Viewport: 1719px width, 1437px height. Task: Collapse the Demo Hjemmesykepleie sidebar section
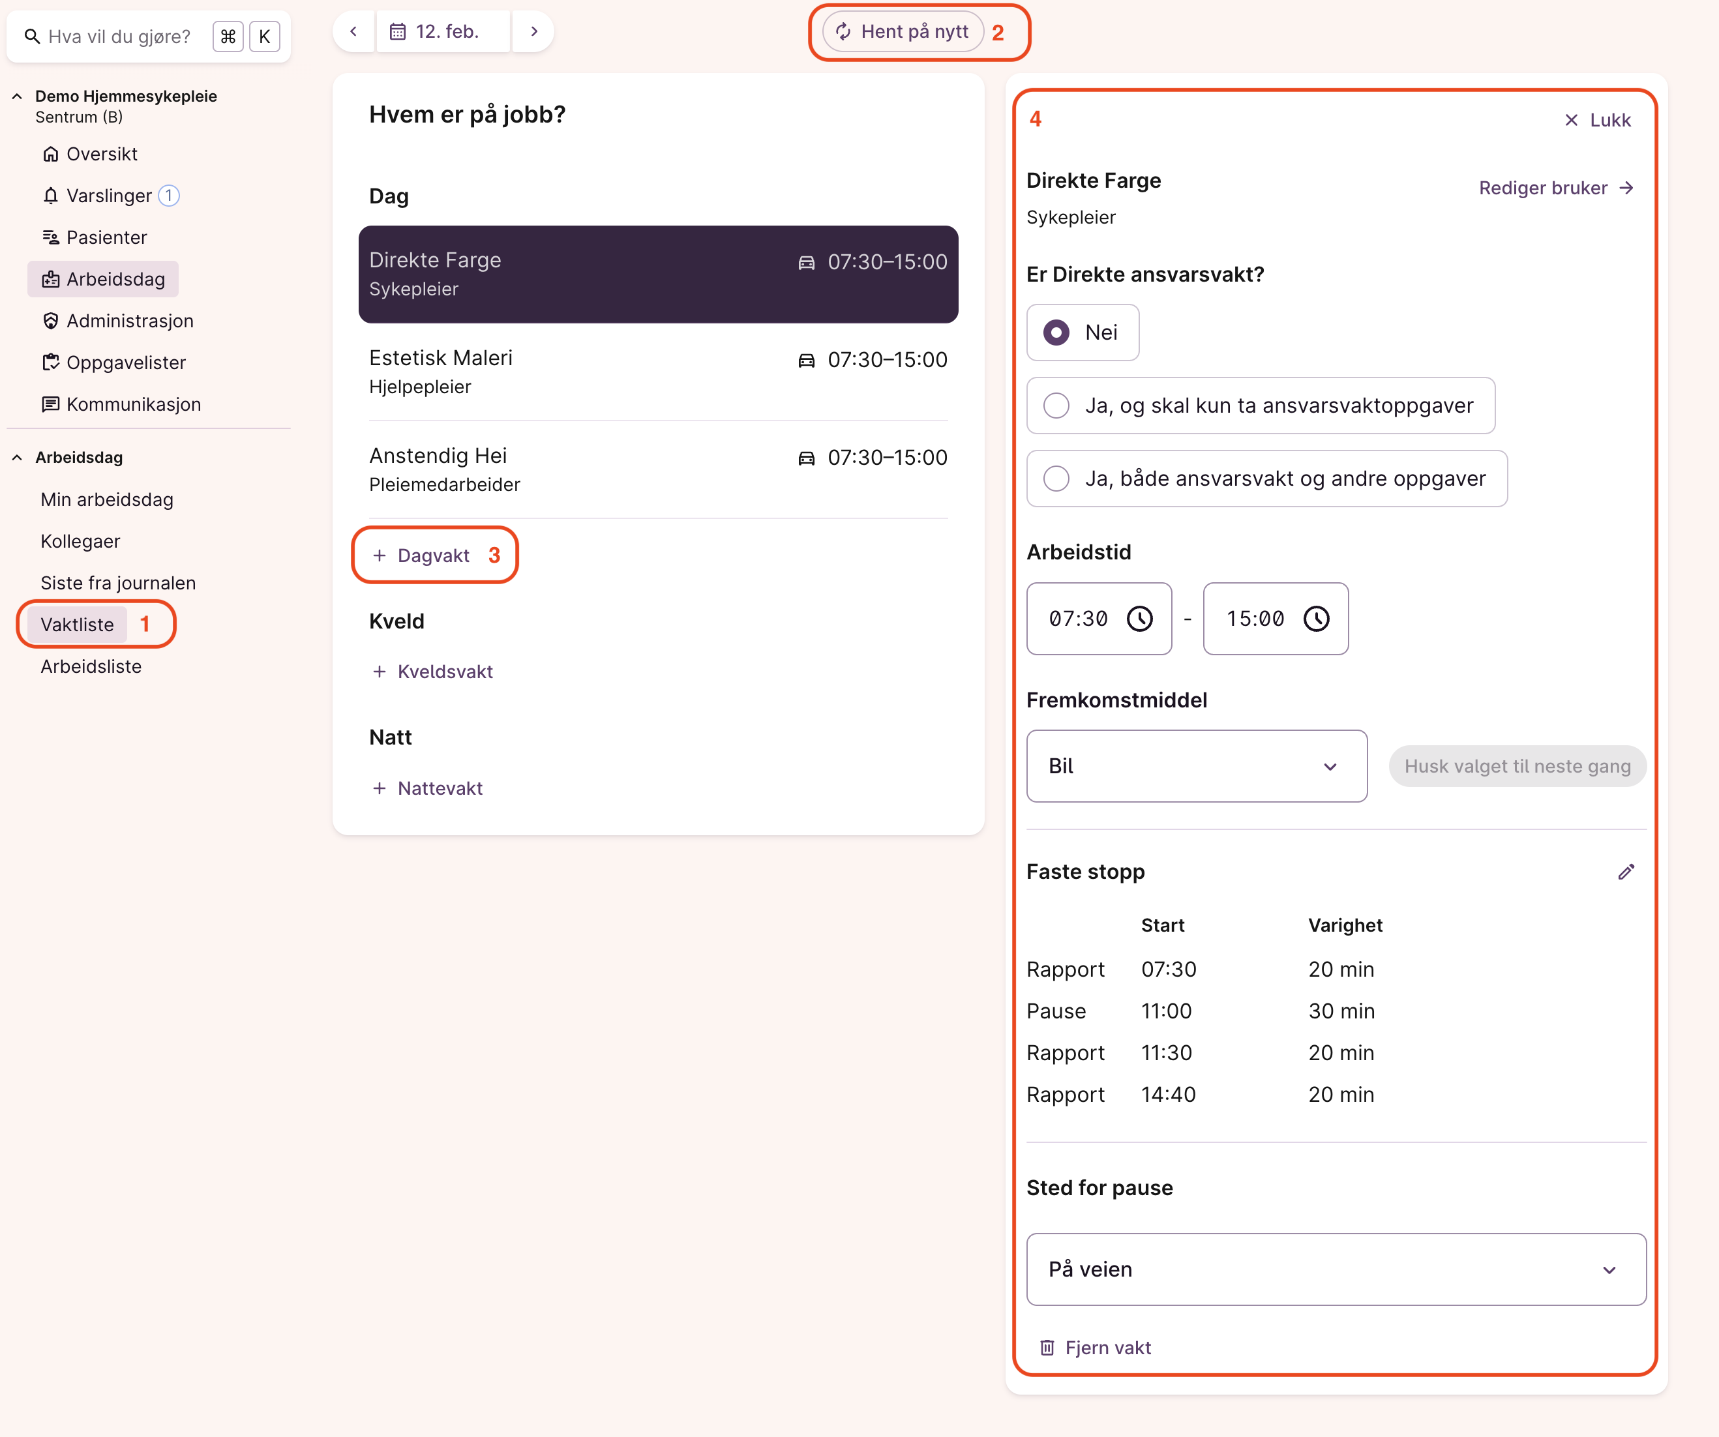pos(17,96)
